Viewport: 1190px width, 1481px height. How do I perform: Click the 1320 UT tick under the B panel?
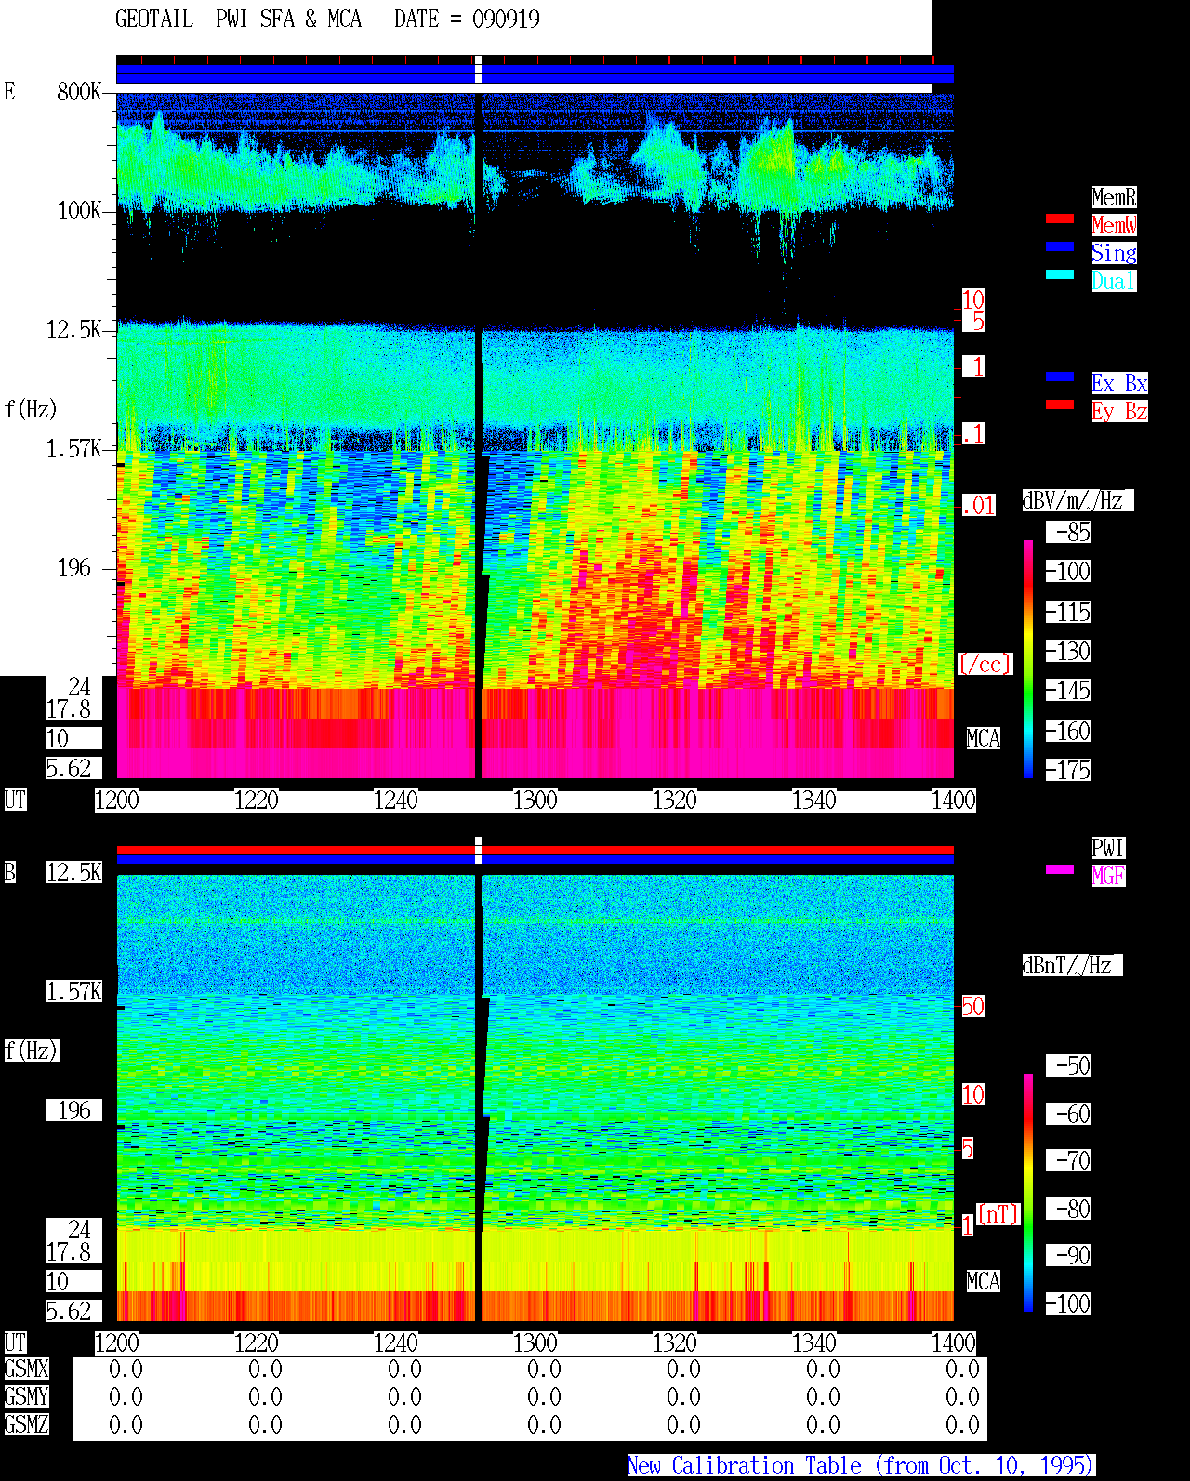[x=675, y=1342]
